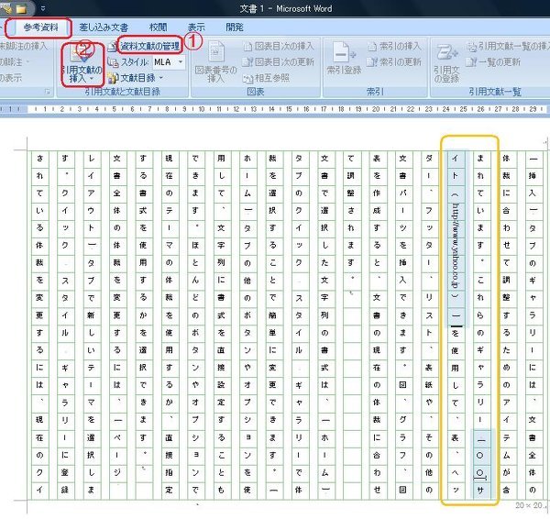Open the quick access toolbar customize arrow
The image size is (550, 519).
pyautogui.click(x=43, y=8)
